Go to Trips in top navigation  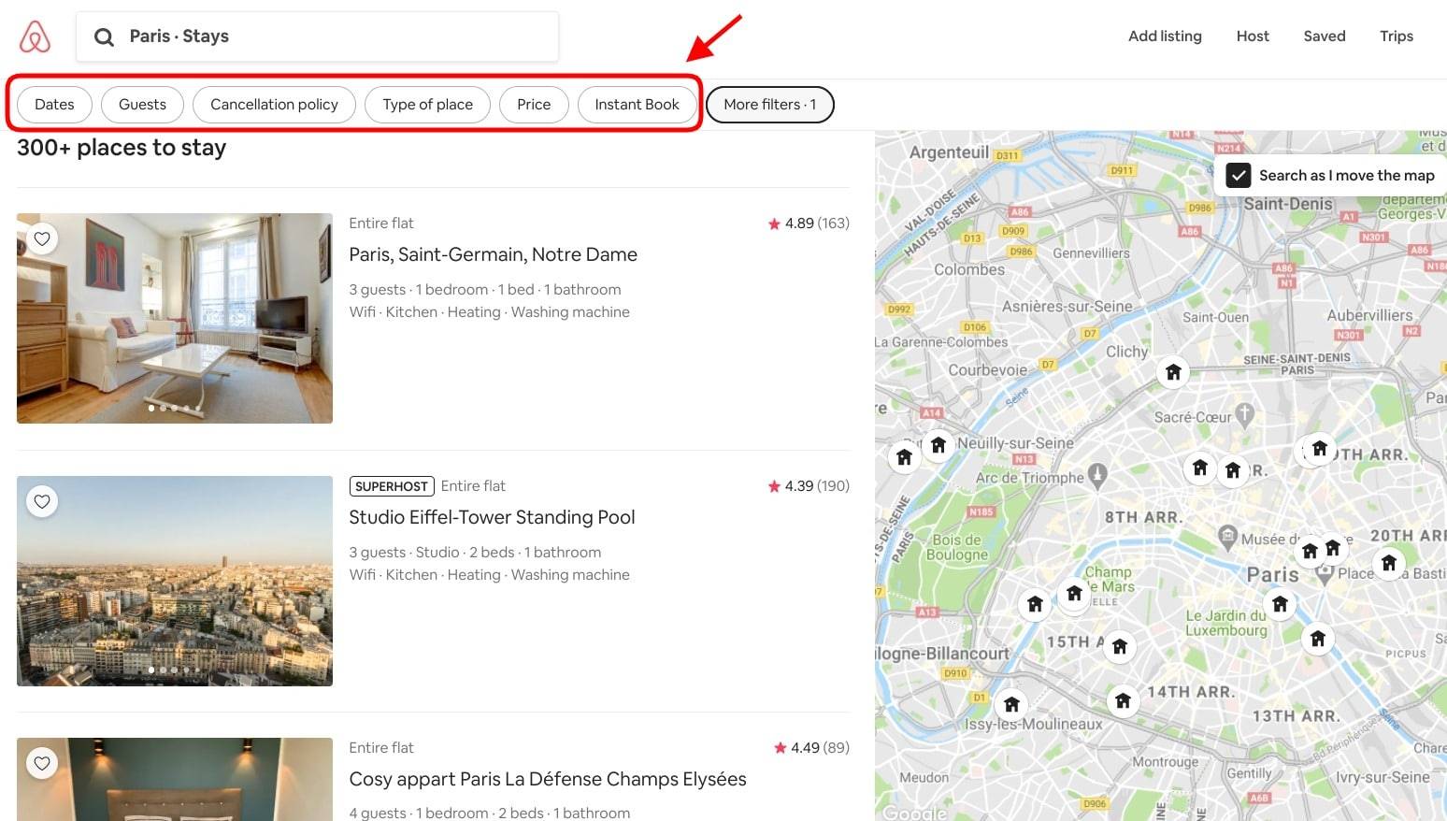point(1396,36)
